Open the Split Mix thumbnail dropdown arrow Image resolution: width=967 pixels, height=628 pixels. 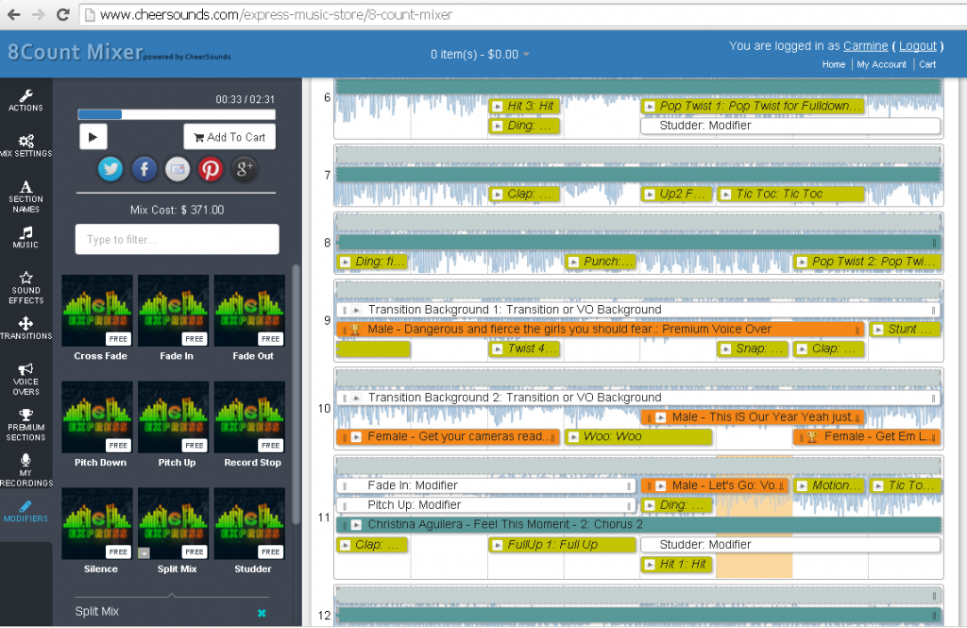pyautogui.click(x=144, y=552)
